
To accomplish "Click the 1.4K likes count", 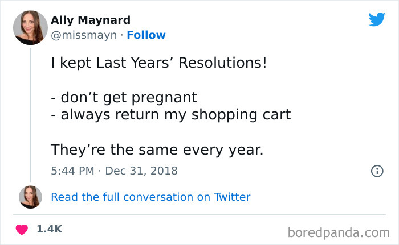I will tap(49, 229).
